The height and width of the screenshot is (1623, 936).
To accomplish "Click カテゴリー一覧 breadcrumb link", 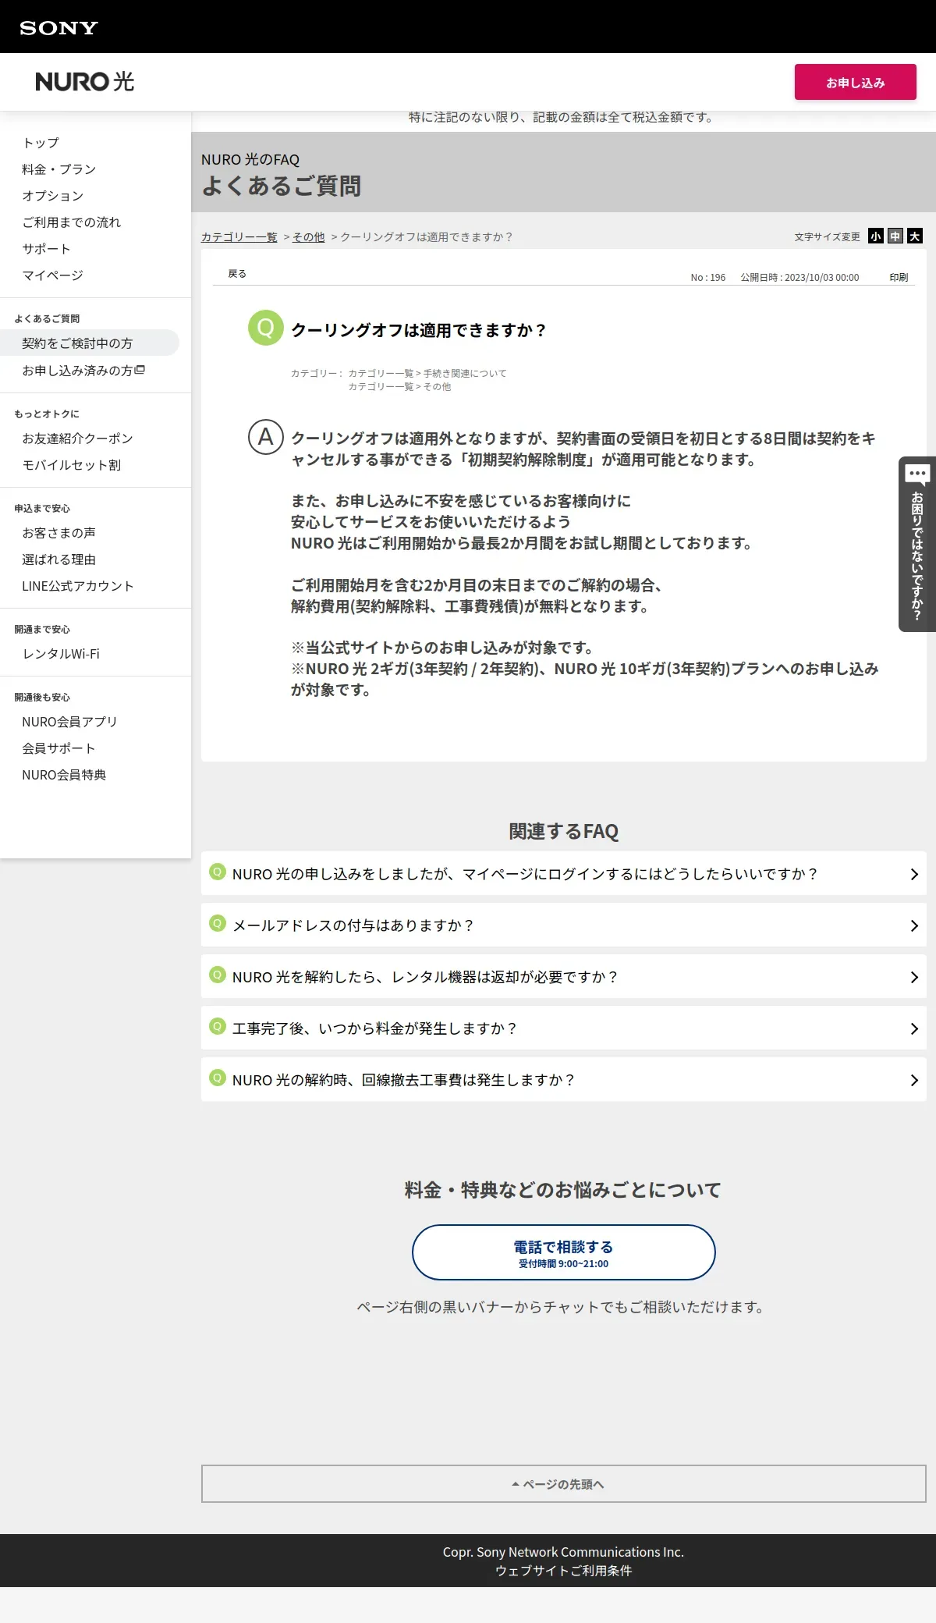I will tap(239, 237).
